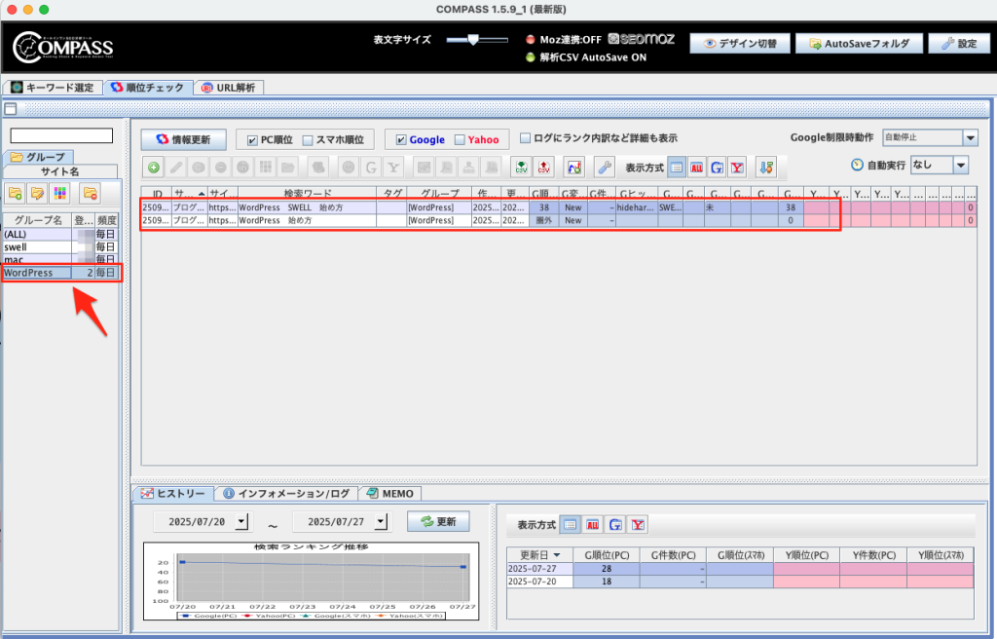Click the 情報更新 button
997x639 pixels.
tap(183, 140)
